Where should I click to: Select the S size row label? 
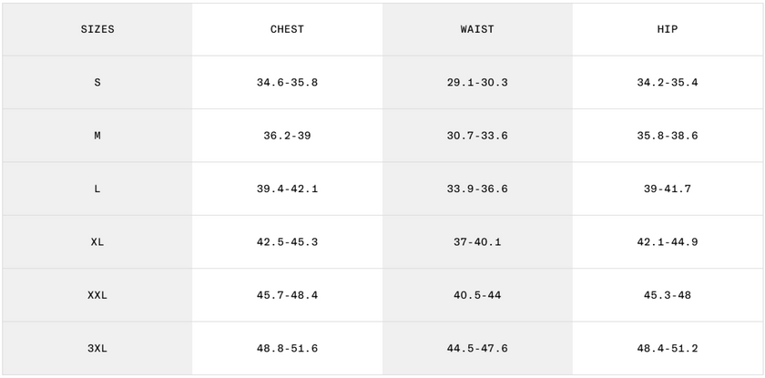pyautogui.click(x=97, y=83)
